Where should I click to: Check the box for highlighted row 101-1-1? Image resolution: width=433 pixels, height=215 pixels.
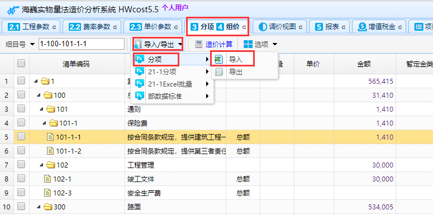click(x=21, y=136)
